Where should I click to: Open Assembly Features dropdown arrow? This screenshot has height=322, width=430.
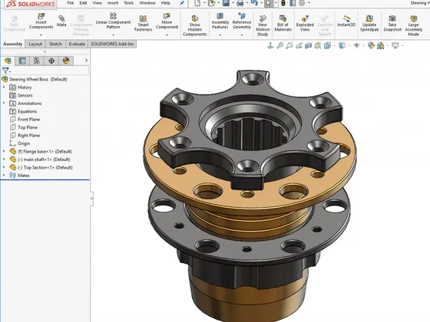pyautogui.click(x=220, y=35)
